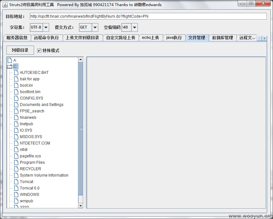
Task: Click the icon beside Documents and Settings
Action: tap(16, 105)
